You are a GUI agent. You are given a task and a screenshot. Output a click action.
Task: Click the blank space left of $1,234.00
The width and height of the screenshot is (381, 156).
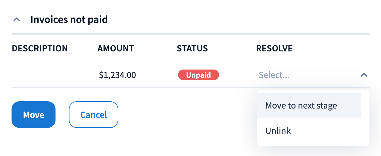(x=82, y=75)
